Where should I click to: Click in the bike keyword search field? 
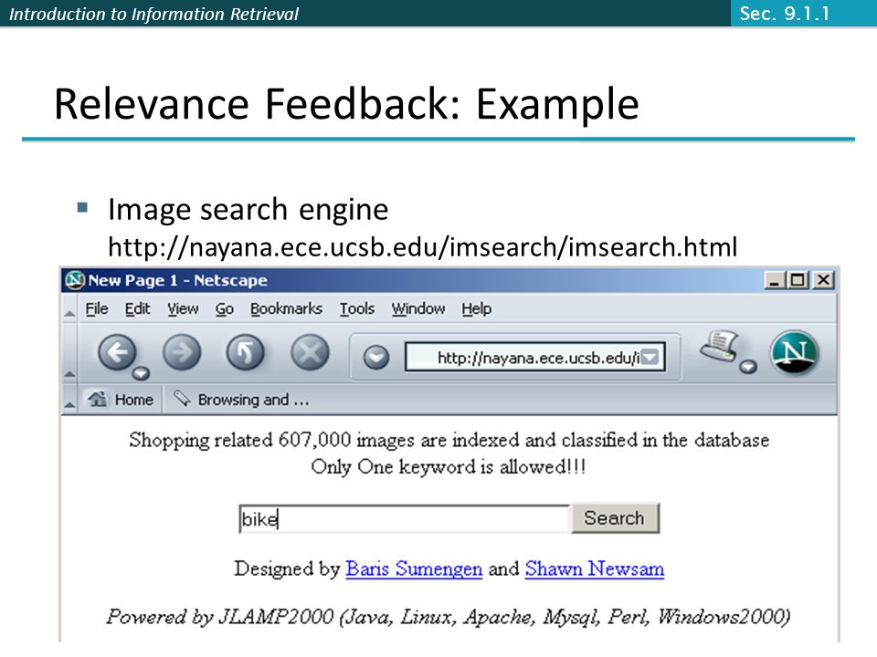[x=405, y=519]
